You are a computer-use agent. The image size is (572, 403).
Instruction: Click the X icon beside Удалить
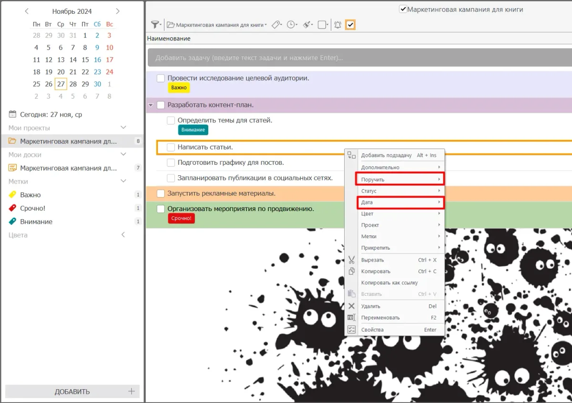click(x=351, y=306)
